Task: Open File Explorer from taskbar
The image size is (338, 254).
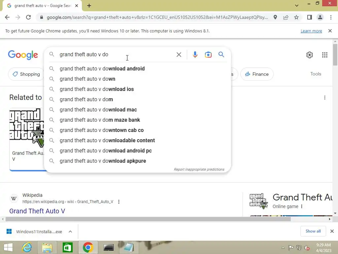Action: [x=47, y=247]
